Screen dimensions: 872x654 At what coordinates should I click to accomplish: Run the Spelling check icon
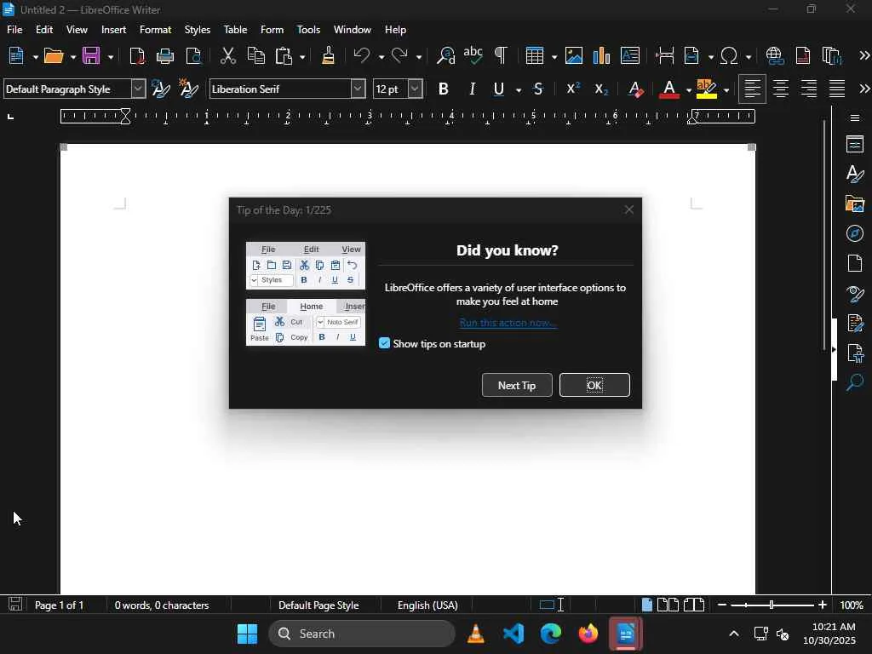[473, 55]
